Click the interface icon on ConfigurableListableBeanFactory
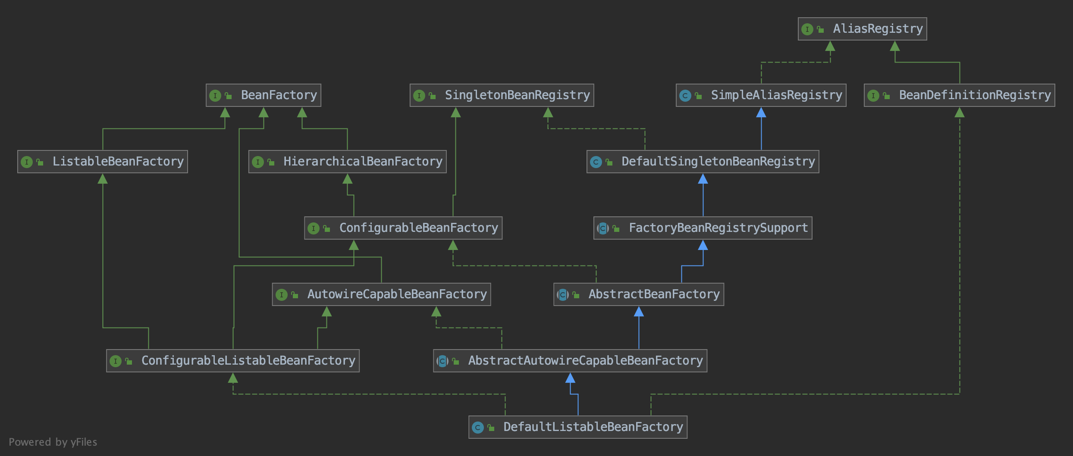 [x=115, y=361]
